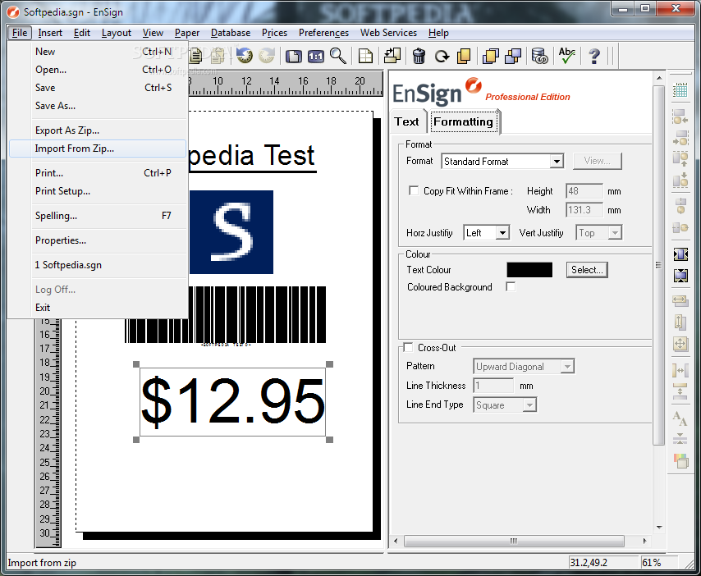
Task: Click the page view toolbar icon
Action: (x=294, y=57)
